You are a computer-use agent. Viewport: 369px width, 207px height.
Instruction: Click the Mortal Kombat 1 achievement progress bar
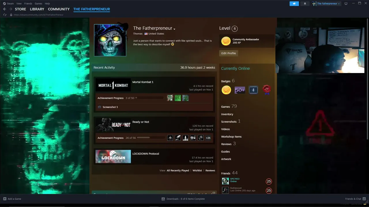149,98
